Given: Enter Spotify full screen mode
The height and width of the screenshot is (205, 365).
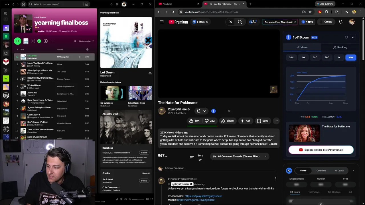Looking at the screenshot, I should click(x=152, y=199).
